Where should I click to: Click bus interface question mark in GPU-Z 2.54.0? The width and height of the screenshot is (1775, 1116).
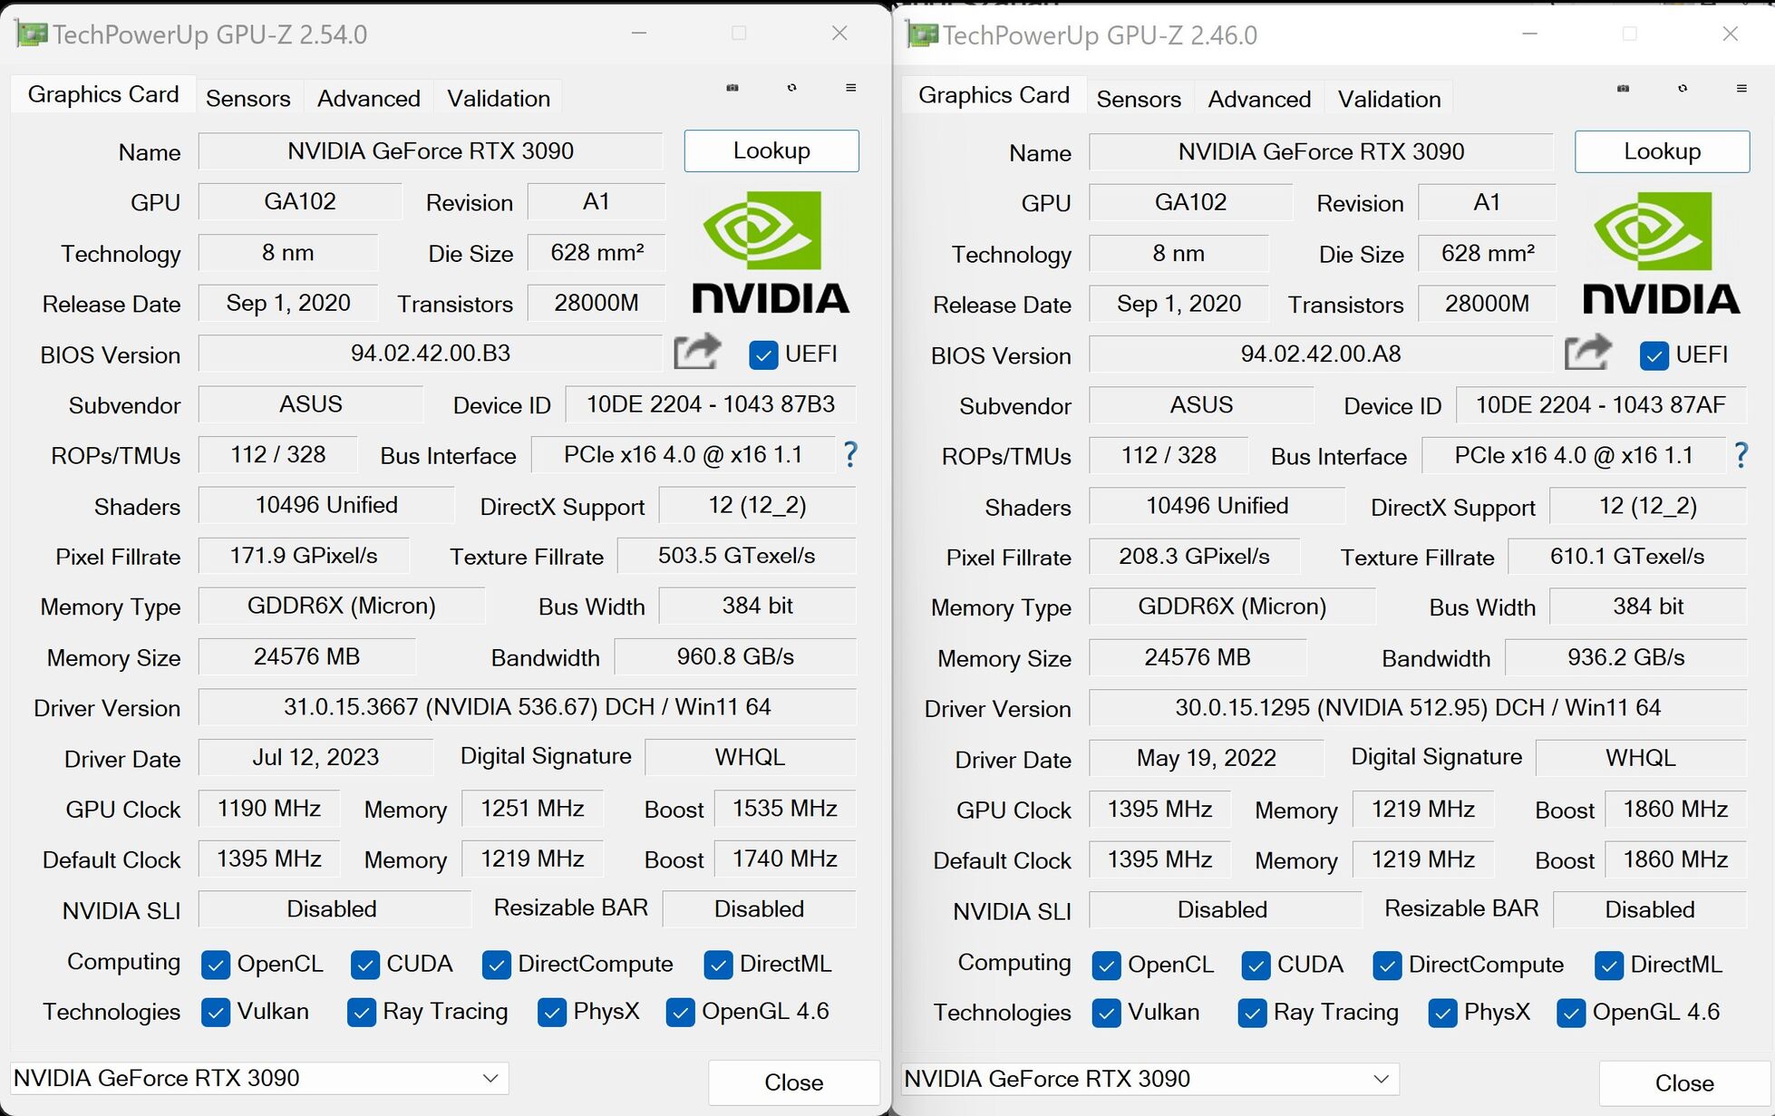[x=850, y=454]
